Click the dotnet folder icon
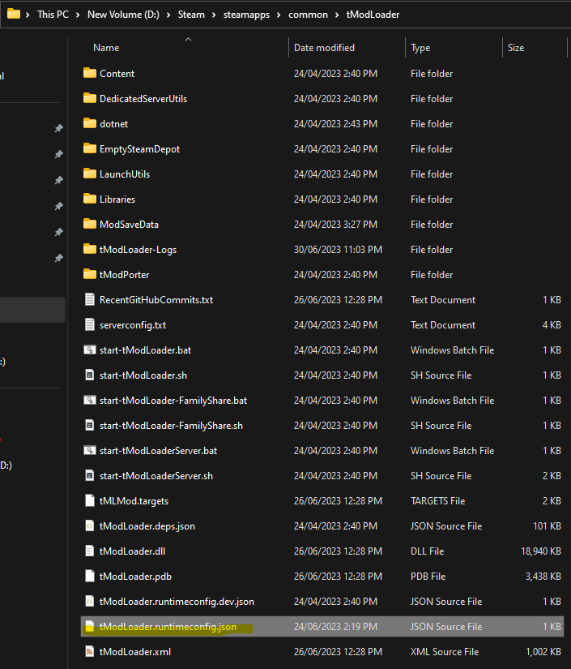The width and height of the screenshot is (571, 669). click(x=89, y=123)
